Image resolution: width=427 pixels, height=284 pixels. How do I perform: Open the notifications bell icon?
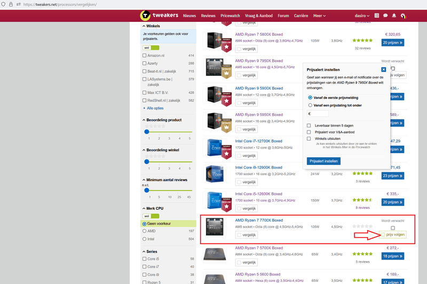point(394,16)
